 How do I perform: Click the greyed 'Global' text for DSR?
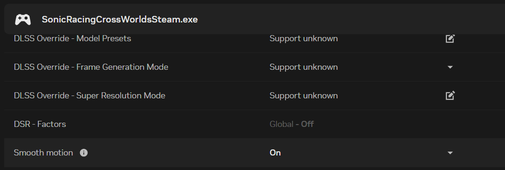281,124
